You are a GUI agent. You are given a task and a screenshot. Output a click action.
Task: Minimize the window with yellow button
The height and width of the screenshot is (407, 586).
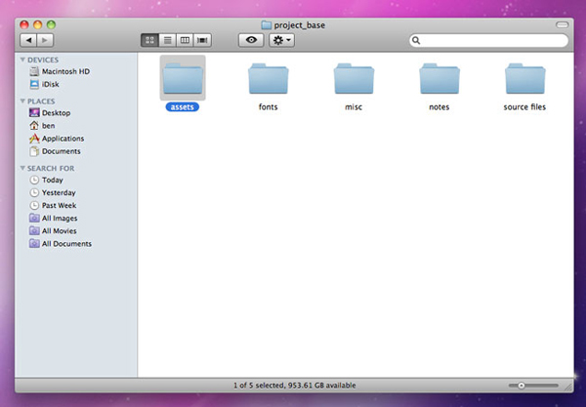click(x=38, y=24)
